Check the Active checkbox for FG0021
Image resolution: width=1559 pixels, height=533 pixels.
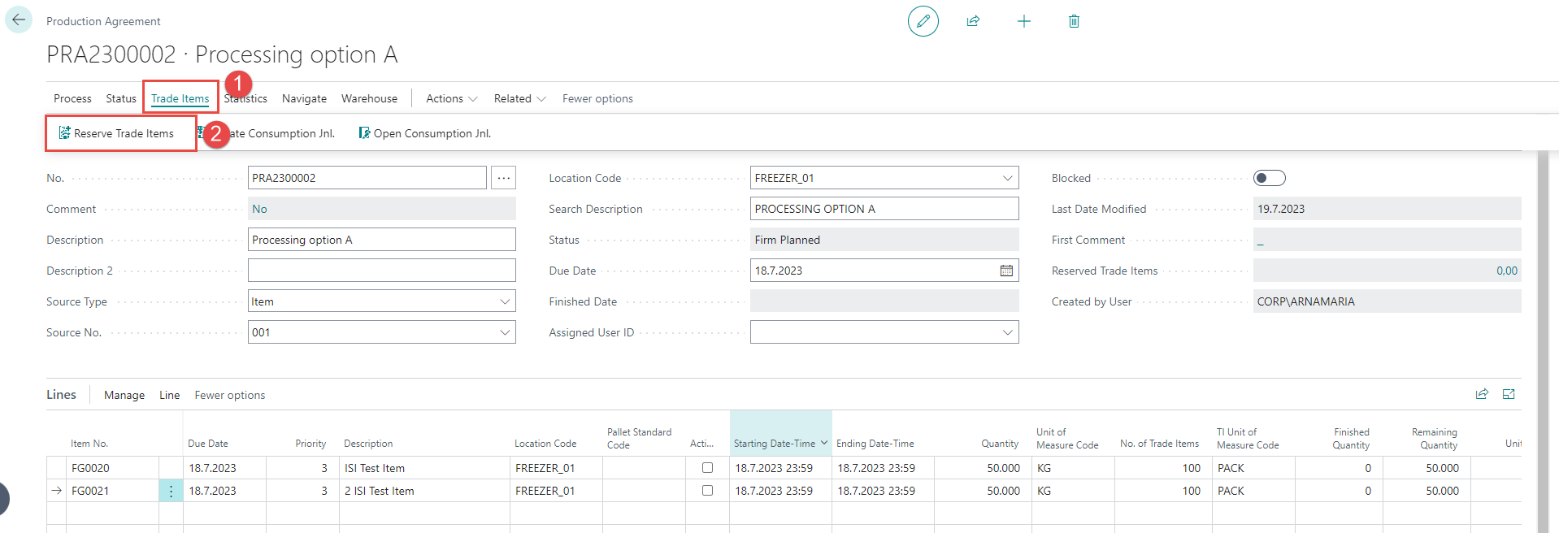click(x=707, y=491)
